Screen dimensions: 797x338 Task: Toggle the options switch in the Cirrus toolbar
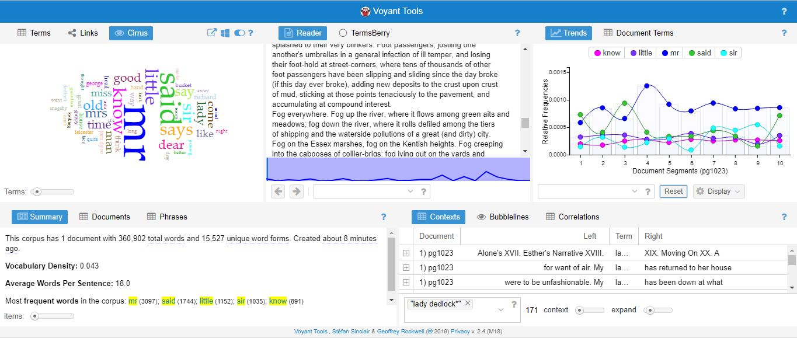[x=239, y=33]
